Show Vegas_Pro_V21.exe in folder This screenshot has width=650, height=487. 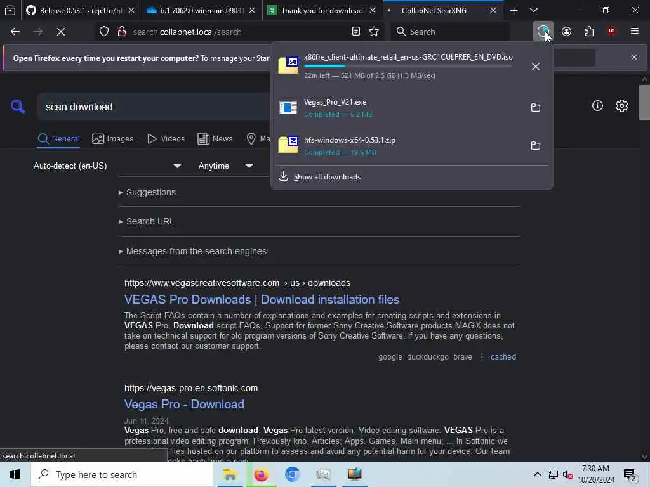pyautogui.click(x=536, y=108)
